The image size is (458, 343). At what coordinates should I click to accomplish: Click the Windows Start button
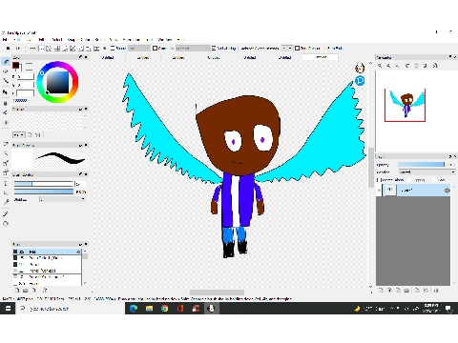(x=8, y=308)
